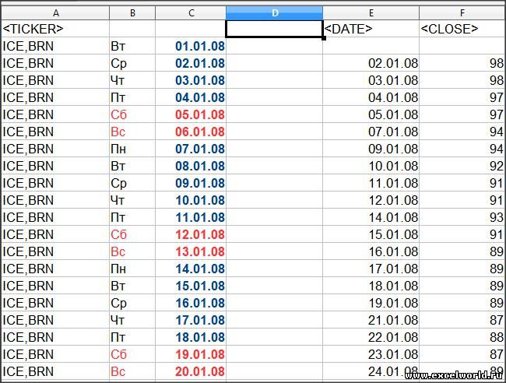Viewport: 506px width, 383px height.
Task: Click the active empty cell in column D
Action: 274,29
